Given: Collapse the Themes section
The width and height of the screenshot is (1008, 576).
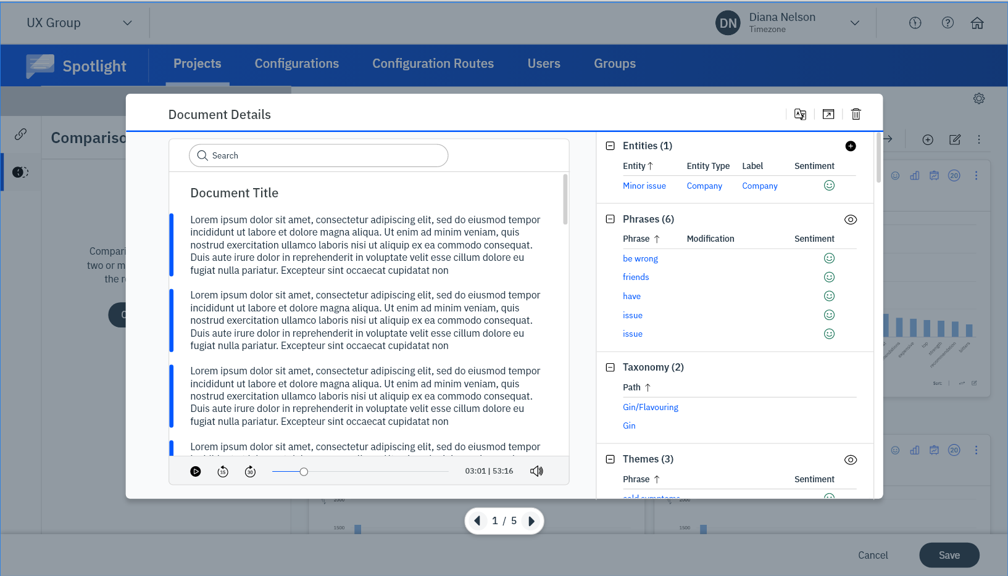Looking at the screenshot, I should tap(610, 459).
